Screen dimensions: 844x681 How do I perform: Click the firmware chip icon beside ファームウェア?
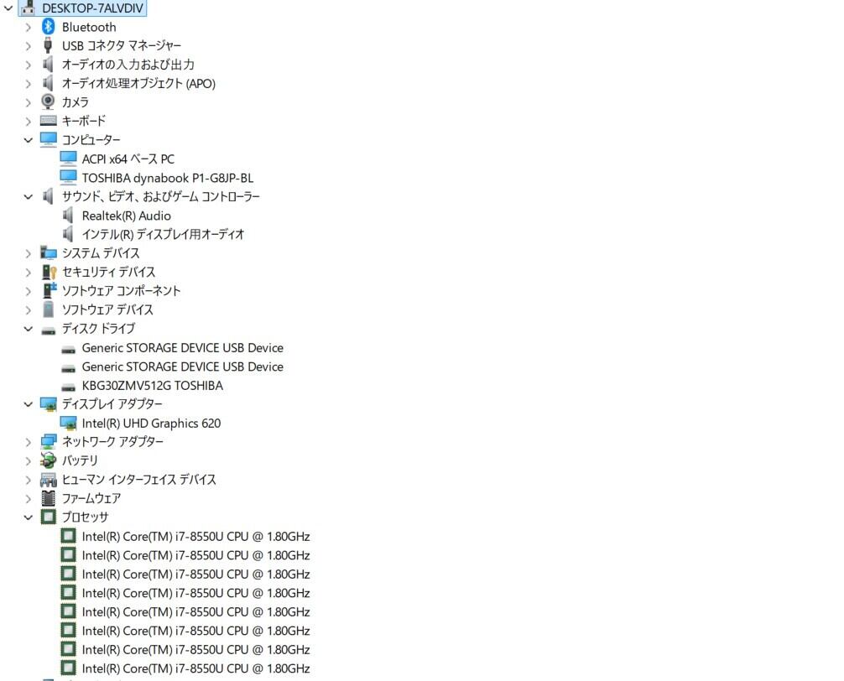pyautogui.click(x=48, y=498)
